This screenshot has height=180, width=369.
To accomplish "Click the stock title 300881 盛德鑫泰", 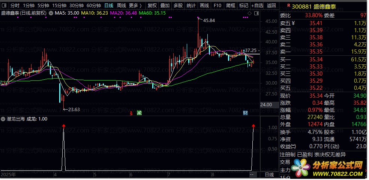I will pos(314,7).
